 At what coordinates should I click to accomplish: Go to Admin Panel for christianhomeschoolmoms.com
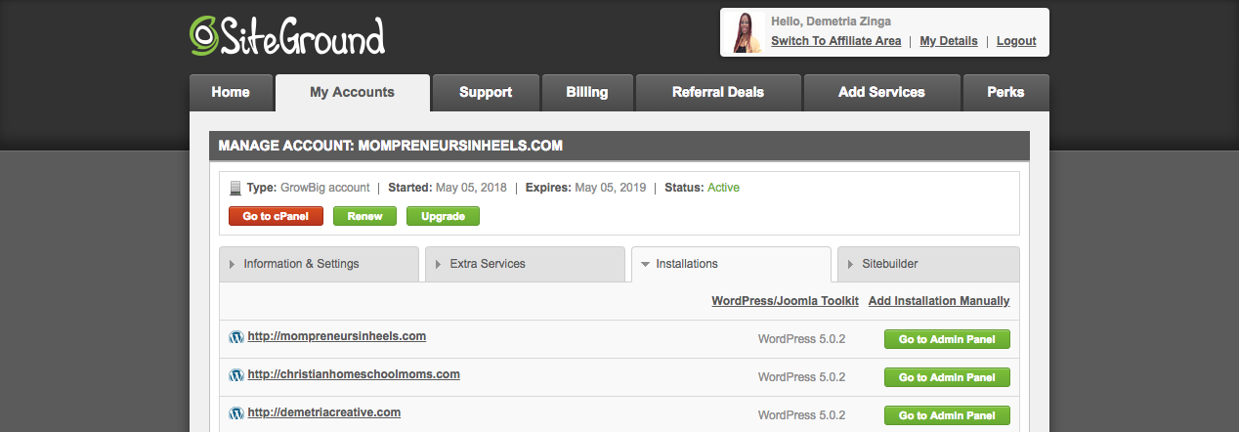pos(947,377)
